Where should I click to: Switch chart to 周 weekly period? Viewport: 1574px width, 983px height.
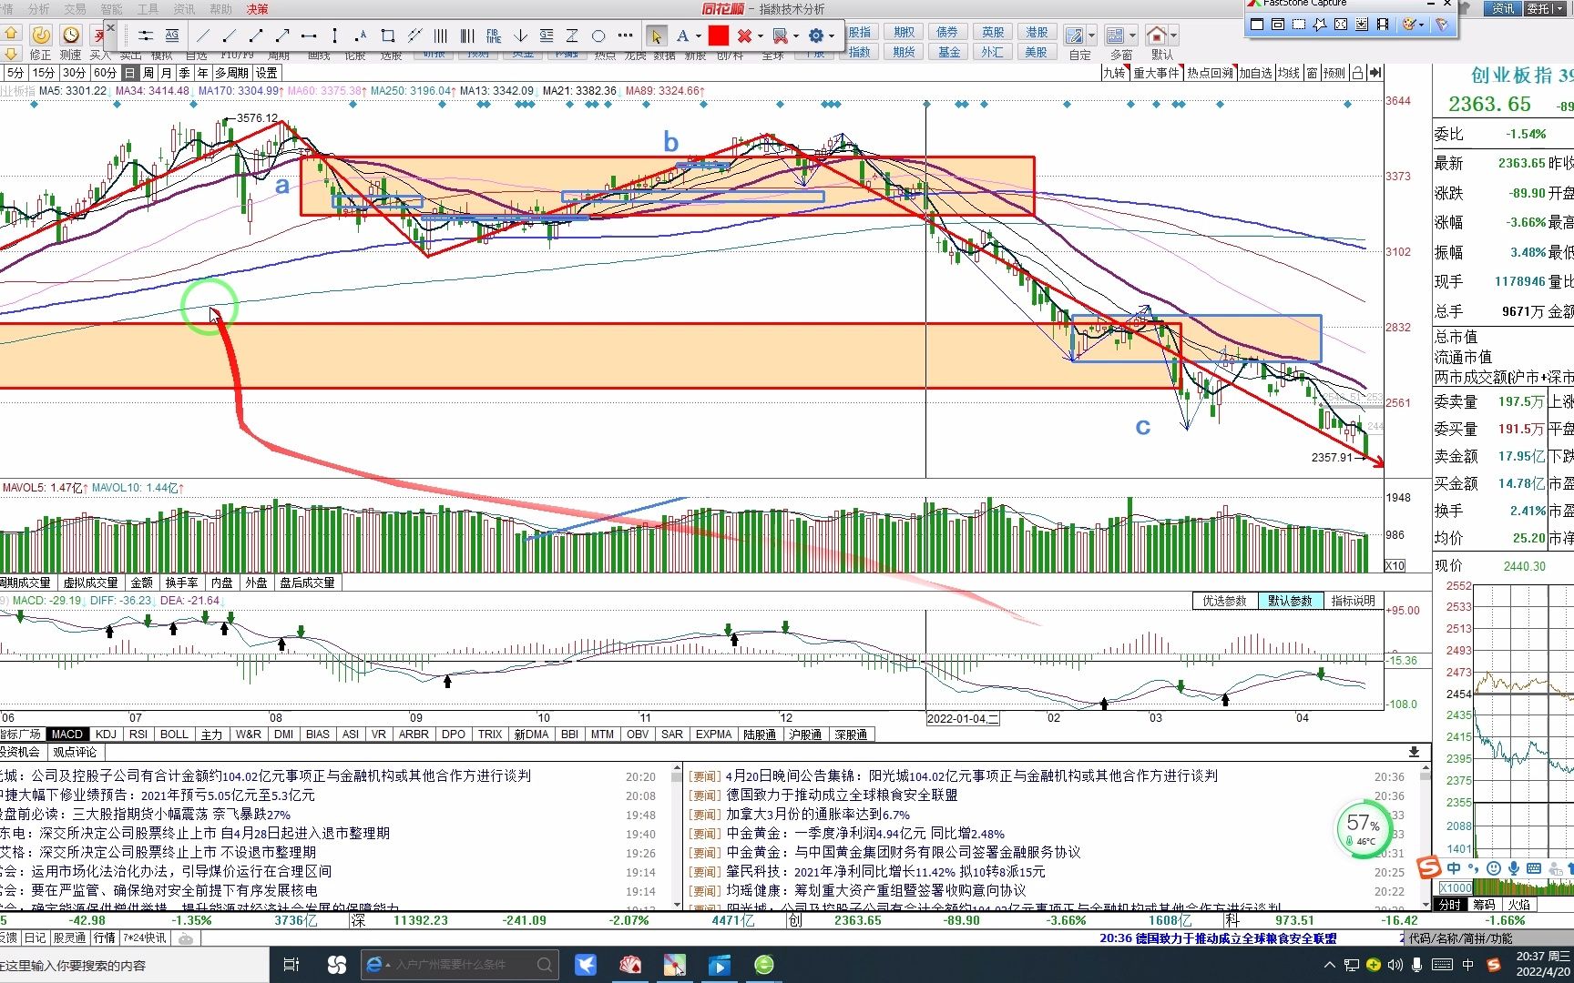click(148, 73)
